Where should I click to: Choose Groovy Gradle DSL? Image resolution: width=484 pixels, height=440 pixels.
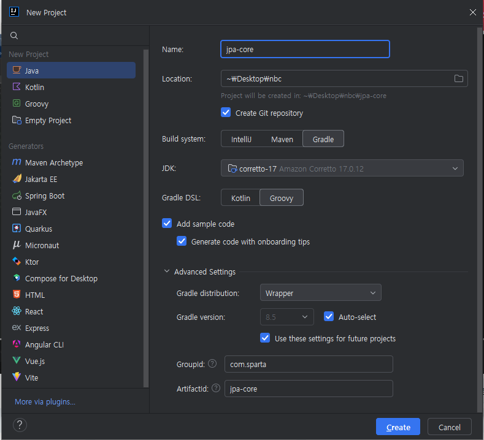(282, 198)
